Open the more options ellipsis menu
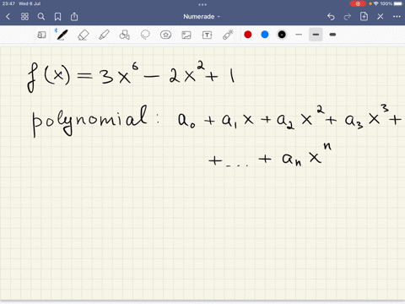Image resolution: width=405 pixels, height=304 pixels. pos(397,17)
